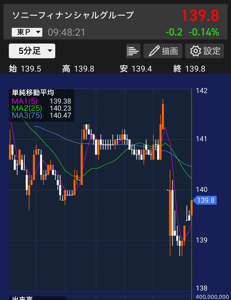Click the 始 139.5 open value
The image size is (231, 300).
click(x=25, y=69)
